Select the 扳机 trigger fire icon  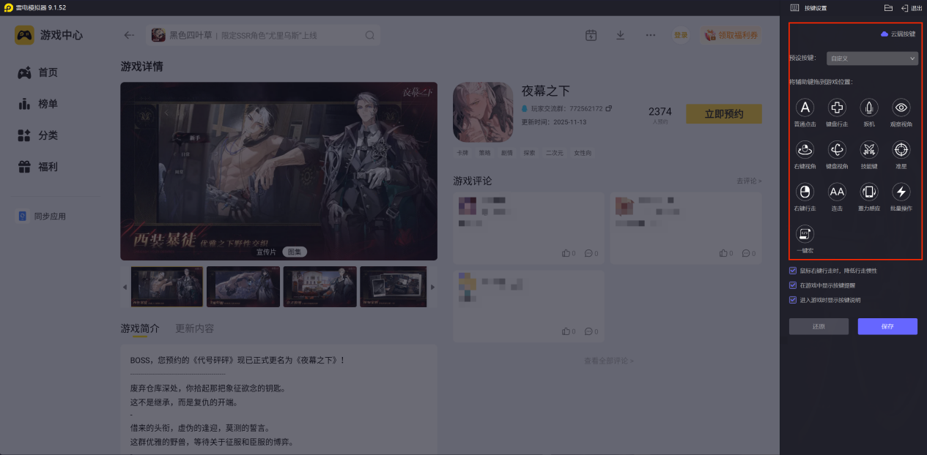point(868,108)
